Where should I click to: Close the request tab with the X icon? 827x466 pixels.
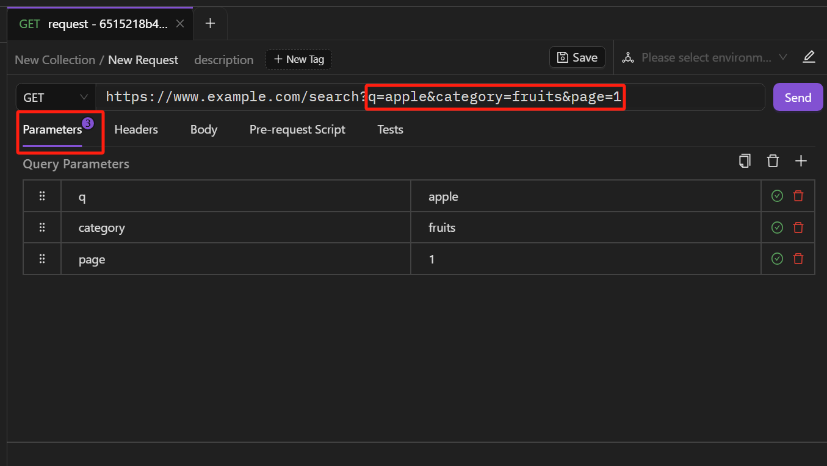(180, 24)
